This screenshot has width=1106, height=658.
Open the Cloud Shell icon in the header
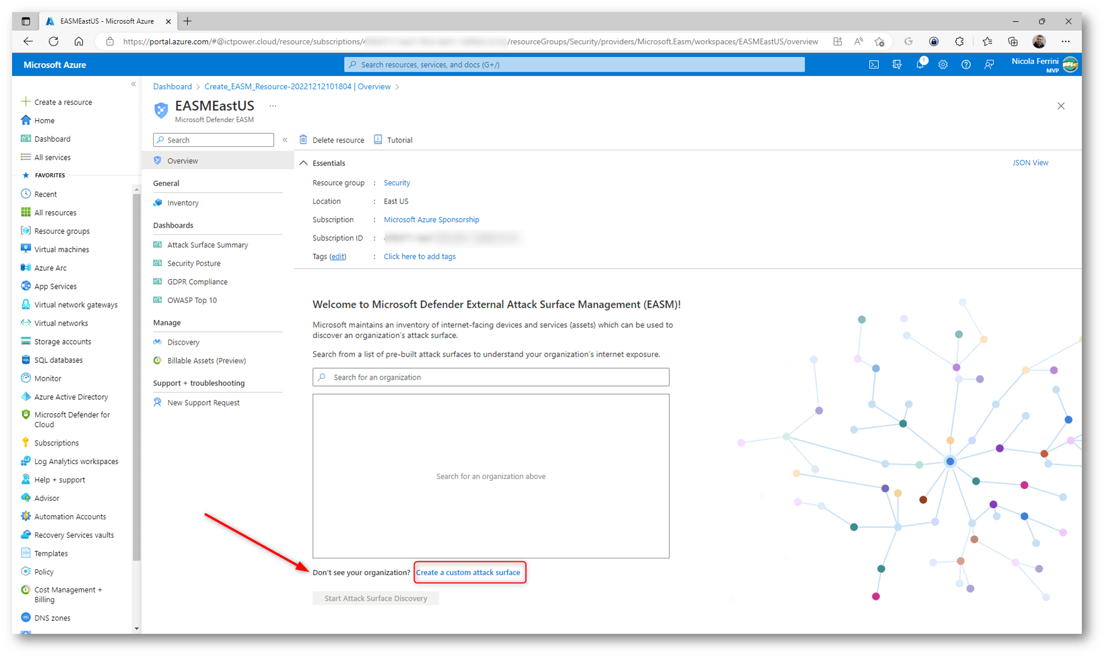[874, 65]
